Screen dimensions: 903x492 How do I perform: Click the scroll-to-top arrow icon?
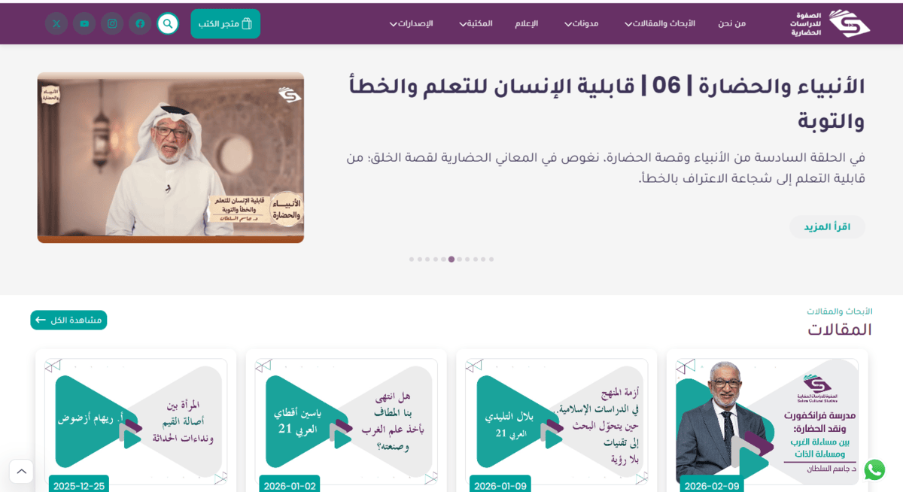click(x=21, y=471)
